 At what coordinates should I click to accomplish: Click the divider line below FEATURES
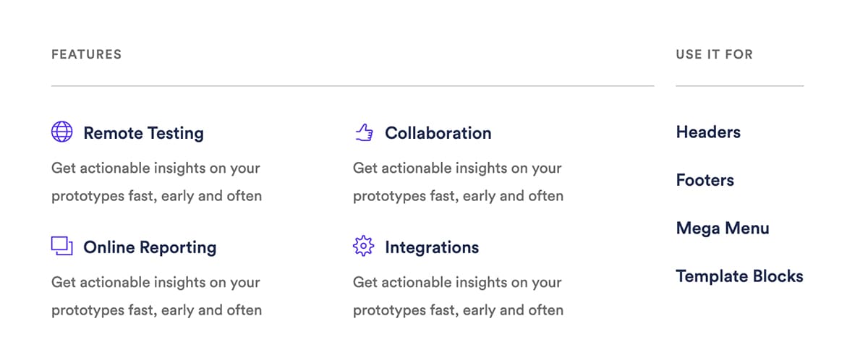coord(353,86)
